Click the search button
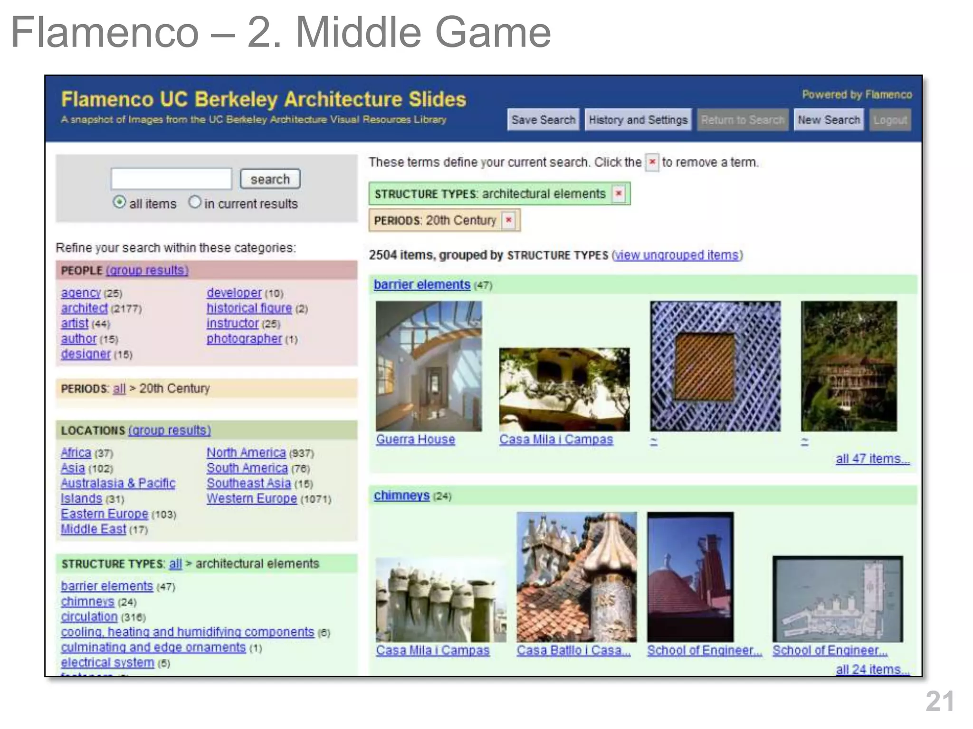 pos(270,179)
